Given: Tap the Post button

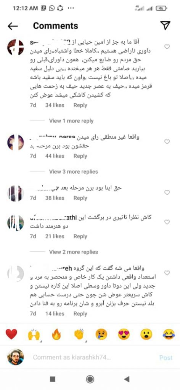Looking at the screenshot, I should pyautogui.click(x=166, y=358).
